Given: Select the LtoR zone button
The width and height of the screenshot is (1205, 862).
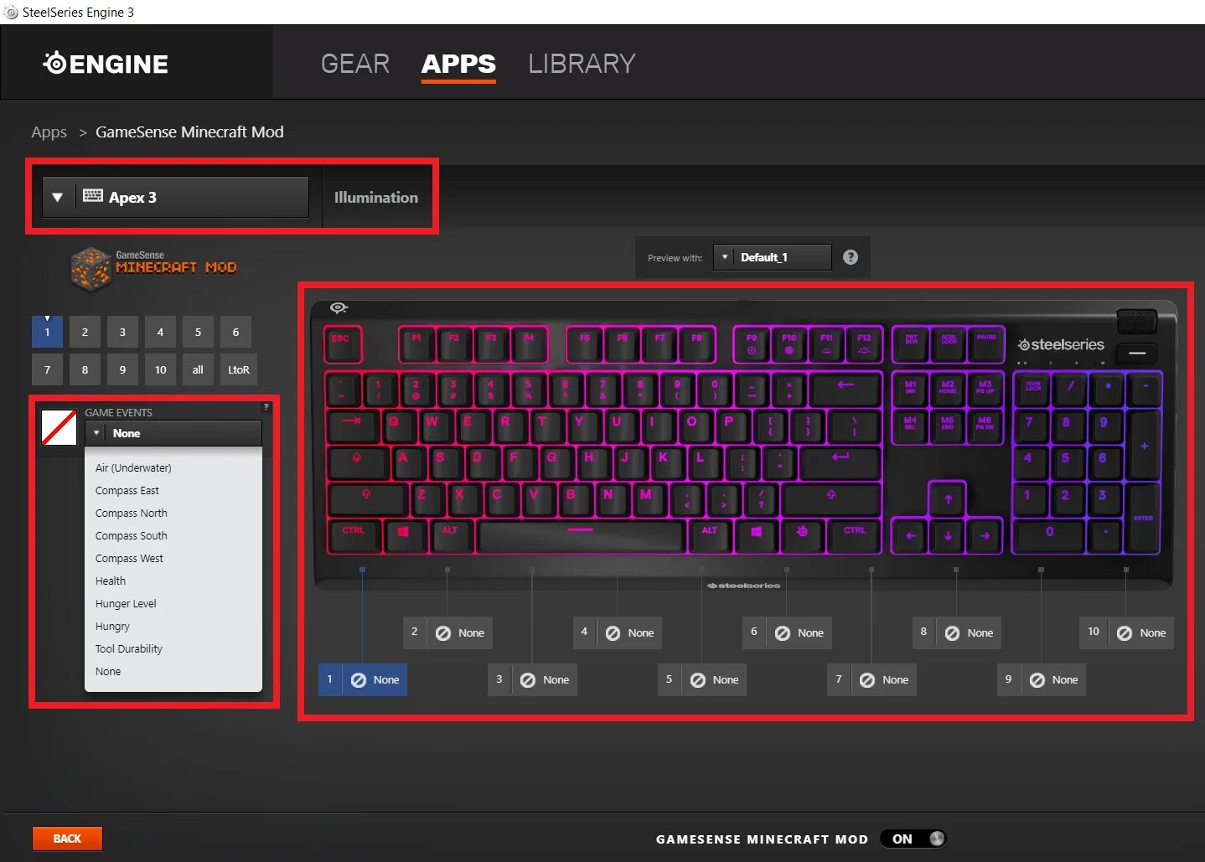Looking at the screenshot, I should (x=238, y=369).
